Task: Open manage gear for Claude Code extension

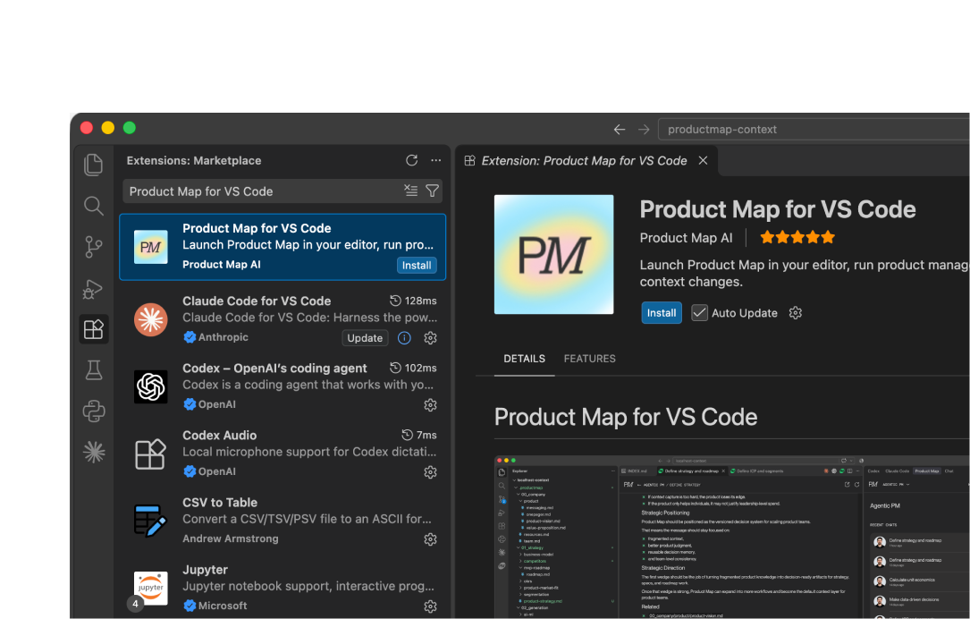Action: 431,337
